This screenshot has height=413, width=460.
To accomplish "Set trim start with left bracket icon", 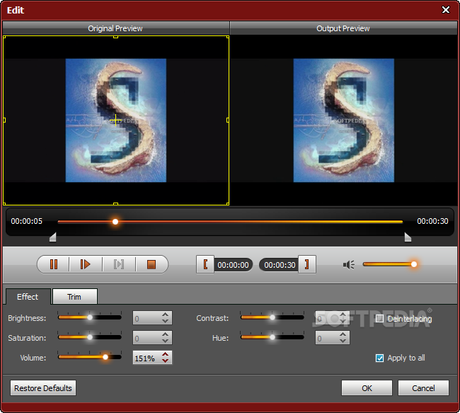I will coord(205,264).
